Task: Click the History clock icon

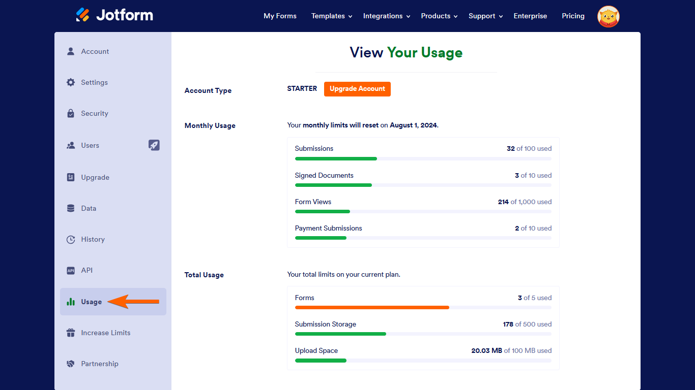Action: click(71, 240)
